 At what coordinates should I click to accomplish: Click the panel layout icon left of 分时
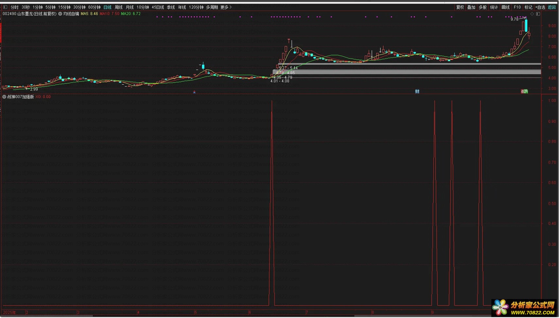pyautogui.click(x=5, y=7)
